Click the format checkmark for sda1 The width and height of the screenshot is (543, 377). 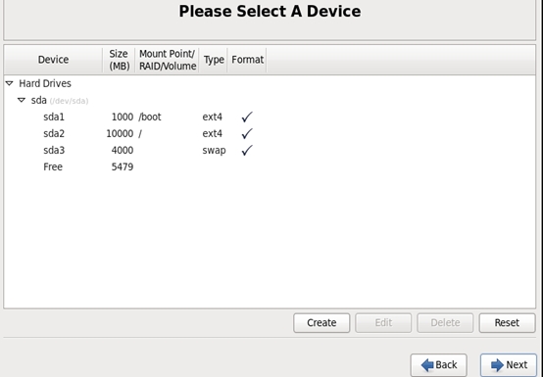pos(247,117)
